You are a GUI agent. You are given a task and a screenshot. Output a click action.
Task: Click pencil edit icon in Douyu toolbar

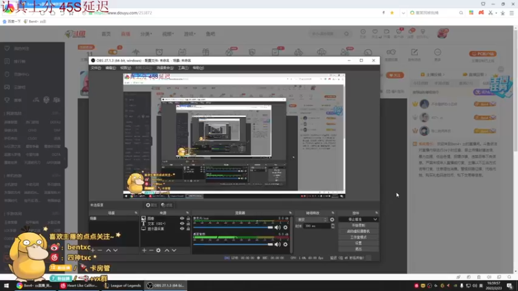pyautogui.click(x=414, y=52)
